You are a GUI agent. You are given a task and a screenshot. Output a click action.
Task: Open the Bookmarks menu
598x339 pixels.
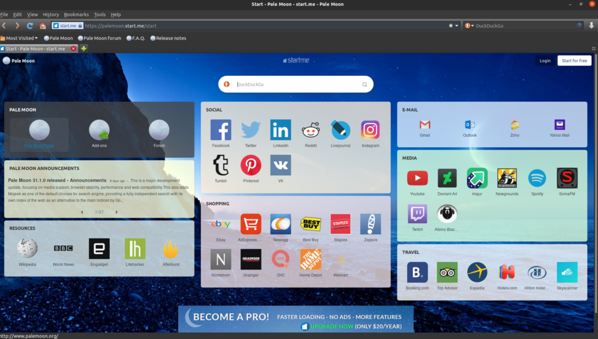77,15
